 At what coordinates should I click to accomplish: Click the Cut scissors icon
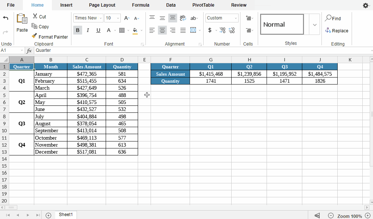click(x=35, y=16)
